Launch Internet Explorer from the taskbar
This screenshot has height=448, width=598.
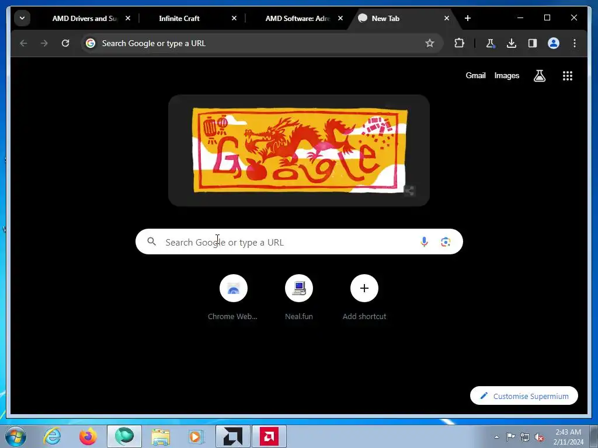[x=52, y=436]
